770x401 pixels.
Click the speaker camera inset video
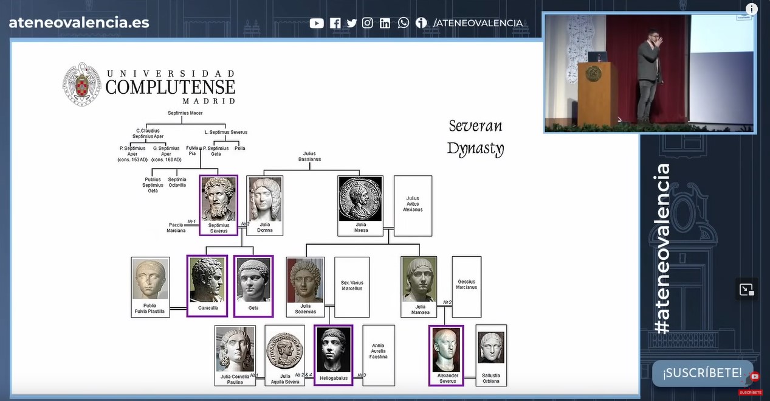tap(649, 73)
